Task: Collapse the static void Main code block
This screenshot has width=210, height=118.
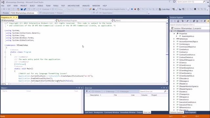Action: click(5, 69)
